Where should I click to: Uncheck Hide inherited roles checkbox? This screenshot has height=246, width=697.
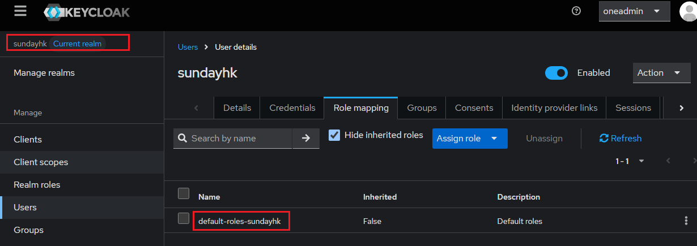click(334, 135)
